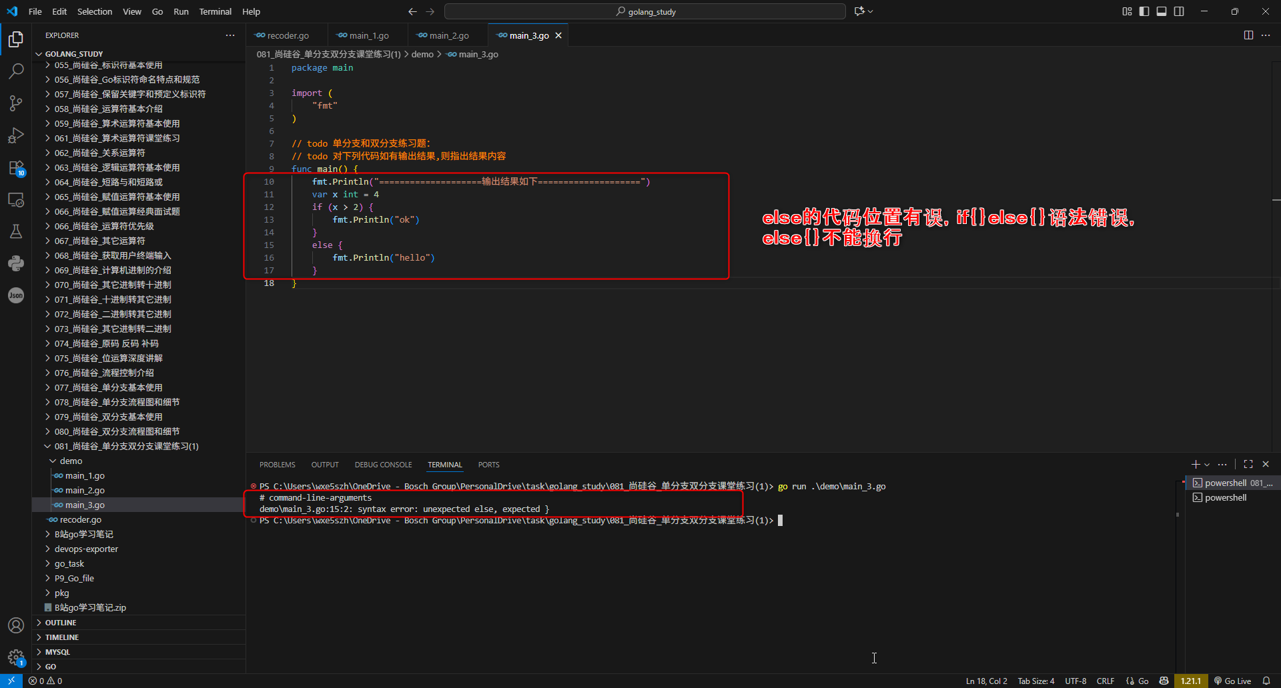Open the Manage gear menu
This screenshot has height=688, width=1281.
[x=16, y=657]
